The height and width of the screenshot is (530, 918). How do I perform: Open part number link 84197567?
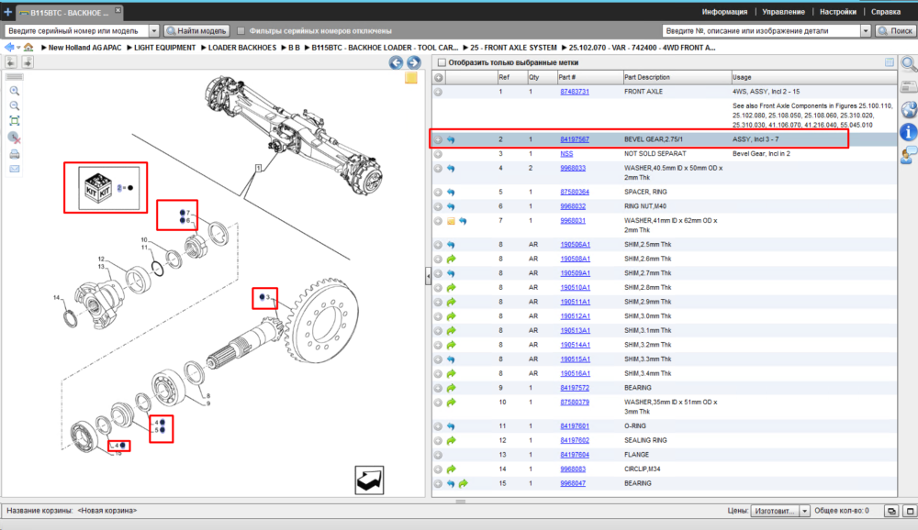pos(575,139)
